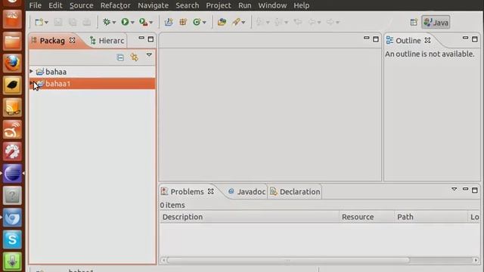Open the Run menu
This screenshot has height=272, width=484.
(245, 5)
